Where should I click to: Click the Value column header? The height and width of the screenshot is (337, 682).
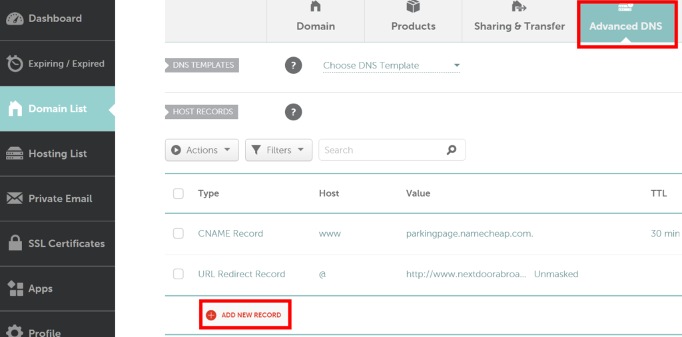coord(418,193)
